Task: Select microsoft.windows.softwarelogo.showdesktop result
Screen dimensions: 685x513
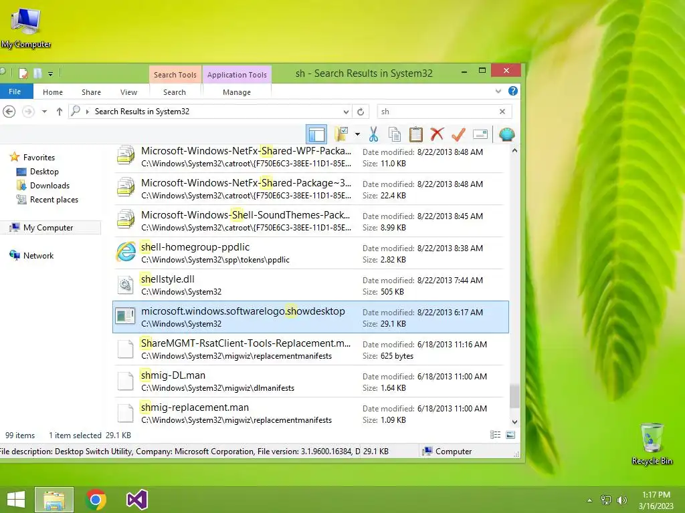Action: pos(310,317)
